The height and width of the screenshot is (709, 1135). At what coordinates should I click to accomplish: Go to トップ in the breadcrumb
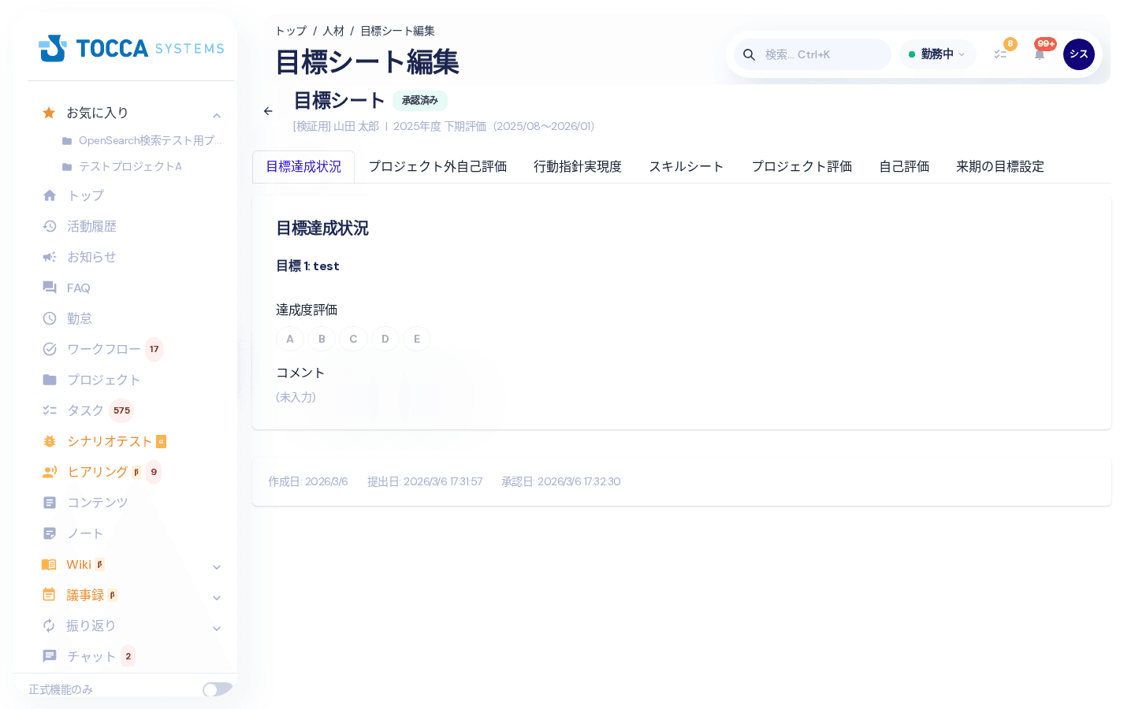tap(291, 31)
